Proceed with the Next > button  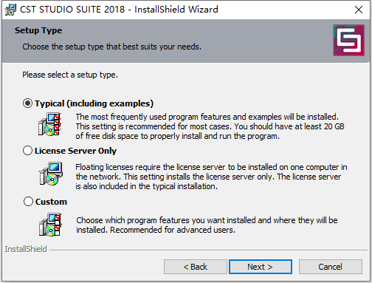coord(261,267)
